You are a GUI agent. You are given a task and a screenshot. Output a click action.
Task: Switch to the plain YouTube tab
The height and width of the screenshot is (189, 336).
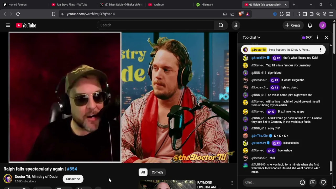tap(170, 4)
